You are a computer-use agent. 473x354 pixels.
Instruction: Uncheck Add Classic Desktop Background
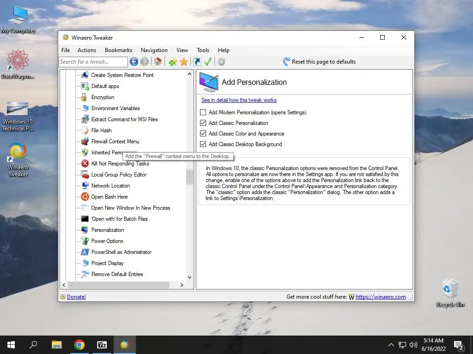click(x=203, y=144)
